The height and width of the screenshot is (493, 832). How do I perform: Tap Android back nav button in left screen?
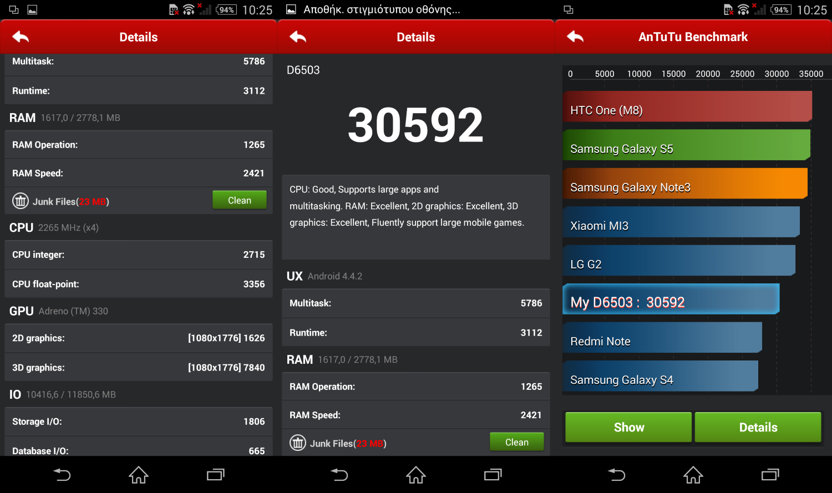(62, 475)
